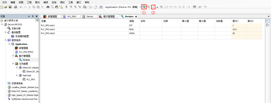Open the 配方 menu
Viewport: 271px width, 103px height.
click(37, 2)
